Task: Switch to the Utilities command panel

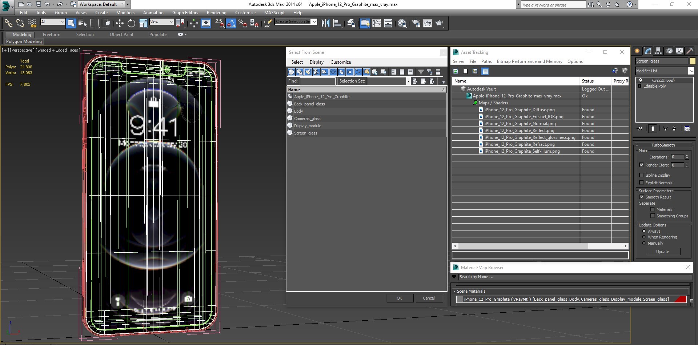Action: [x=690, y=51]
